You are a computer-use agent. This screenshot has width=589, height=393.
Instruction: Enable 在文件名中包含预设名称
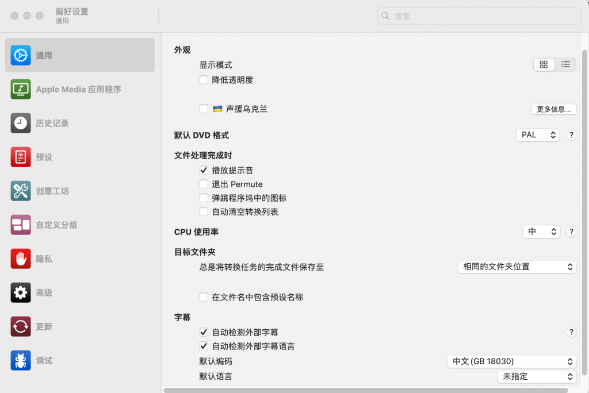pyautogui.click(x=204, y=298)
